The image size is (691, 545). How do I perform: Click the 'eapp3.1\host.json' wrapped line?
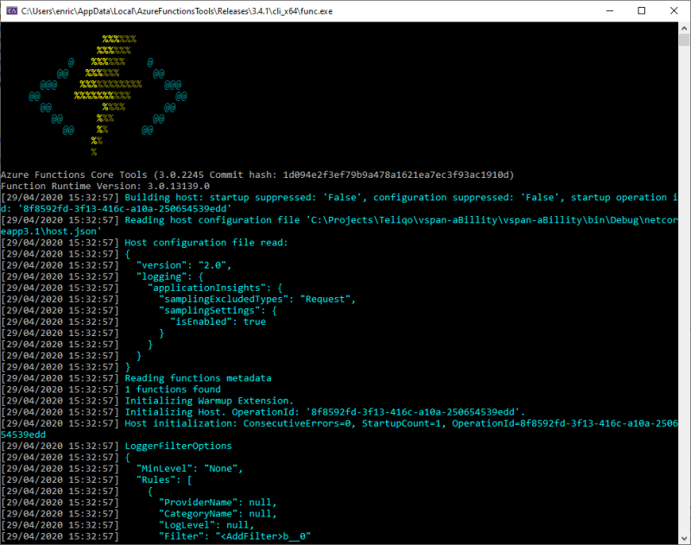pos(51,231)
